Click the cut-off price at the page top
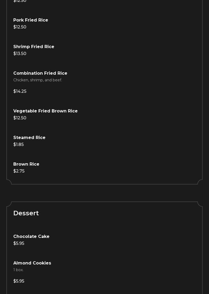 point(20,1)
